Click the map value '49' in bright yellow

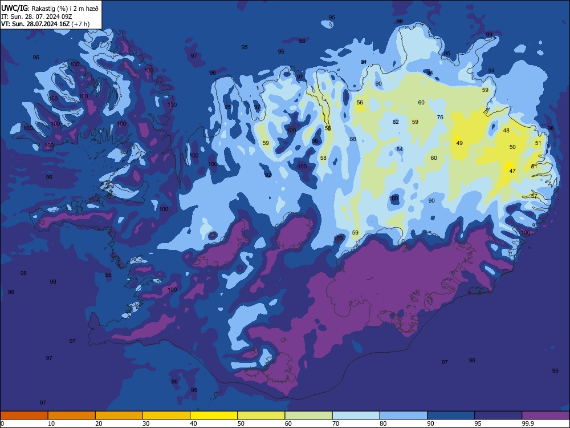[459, 143]
